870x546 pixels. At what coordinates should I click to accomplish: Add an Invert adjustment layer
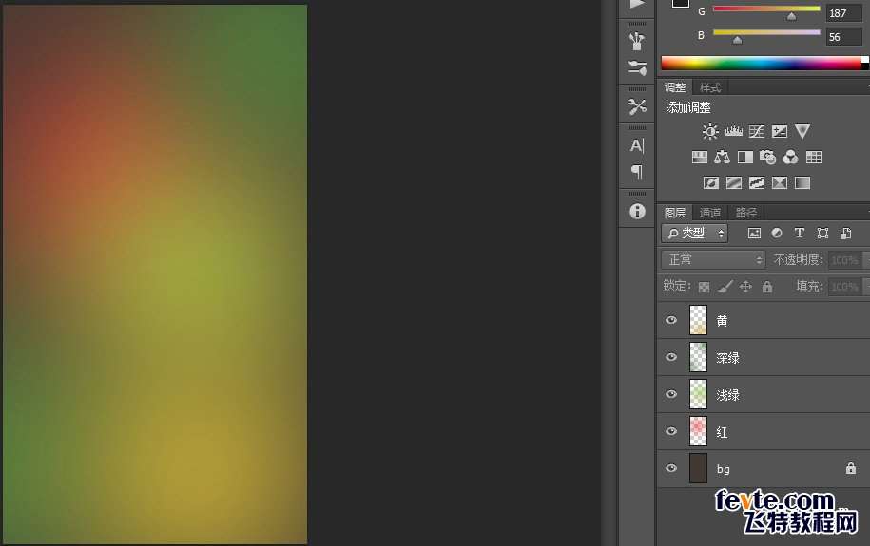coord(711,183)
